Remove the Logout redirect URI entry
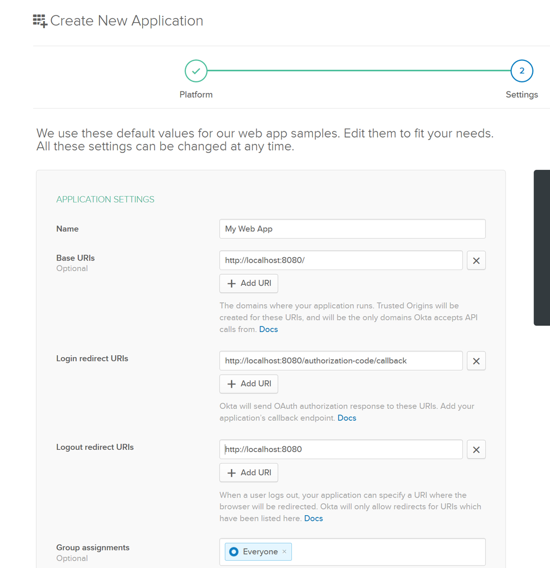This screenshot has width=550, height=568. pos(476,450)
